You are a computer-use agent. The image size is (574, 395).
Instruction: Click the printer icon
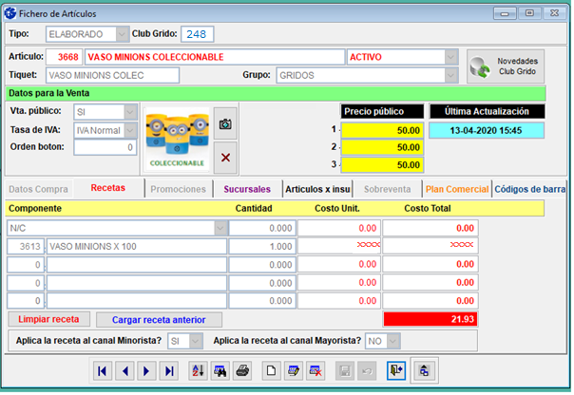(x=242, y=370)
